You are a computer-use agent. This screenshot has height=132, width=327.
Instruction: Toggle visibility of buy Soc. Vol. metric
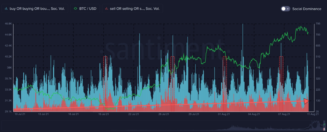(x=35, y=9)
